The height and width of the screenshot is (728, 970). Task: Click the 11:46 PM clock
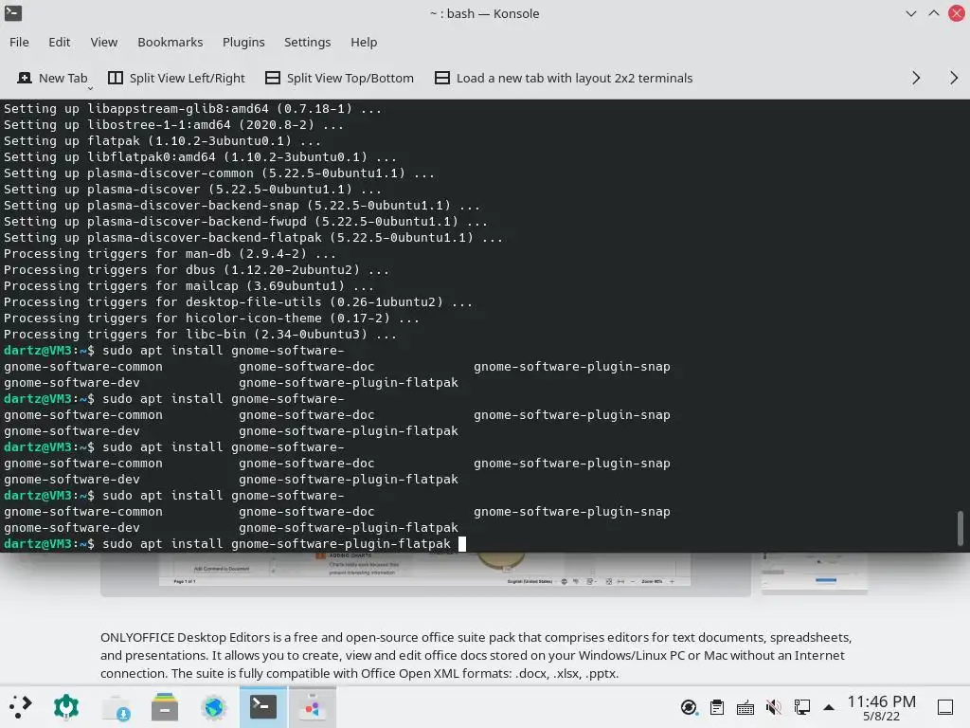point(882,701)
